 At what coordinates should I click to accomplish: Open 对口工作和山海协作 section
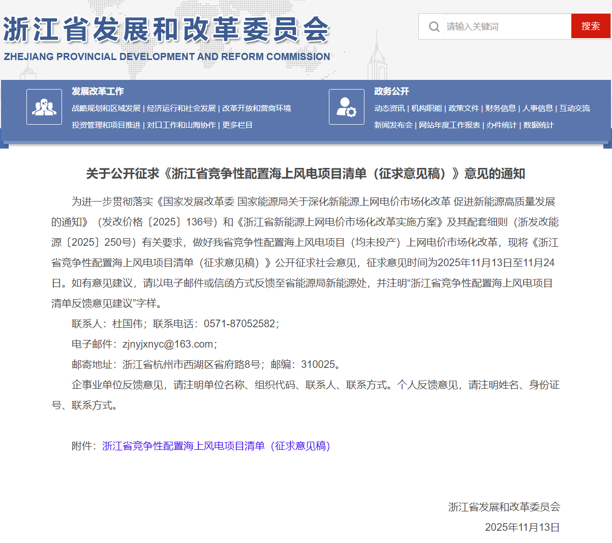click(181, 125)
